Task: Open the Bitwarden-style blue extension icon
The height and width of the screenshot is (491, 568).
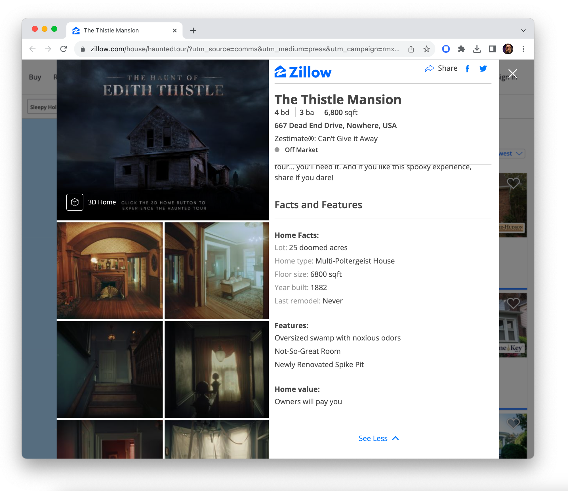Action: coord(446,49)
